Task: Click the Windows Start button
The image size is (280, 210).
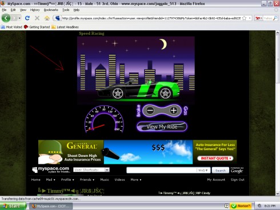Action: (13, 206)
